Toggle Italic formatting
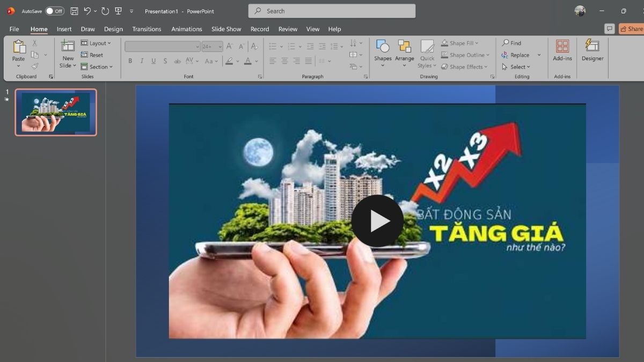Screen dimensions: 644x362 coord(142,61)
